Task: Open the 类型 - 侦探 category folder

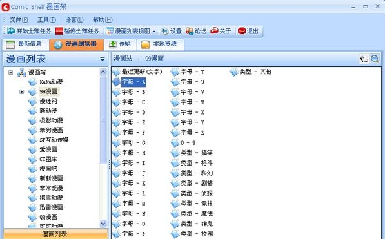Action: click(x=192, y=193)
